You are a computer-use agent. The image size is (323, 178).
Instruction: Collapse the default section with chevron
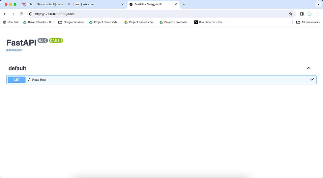(x=308, y=68)
